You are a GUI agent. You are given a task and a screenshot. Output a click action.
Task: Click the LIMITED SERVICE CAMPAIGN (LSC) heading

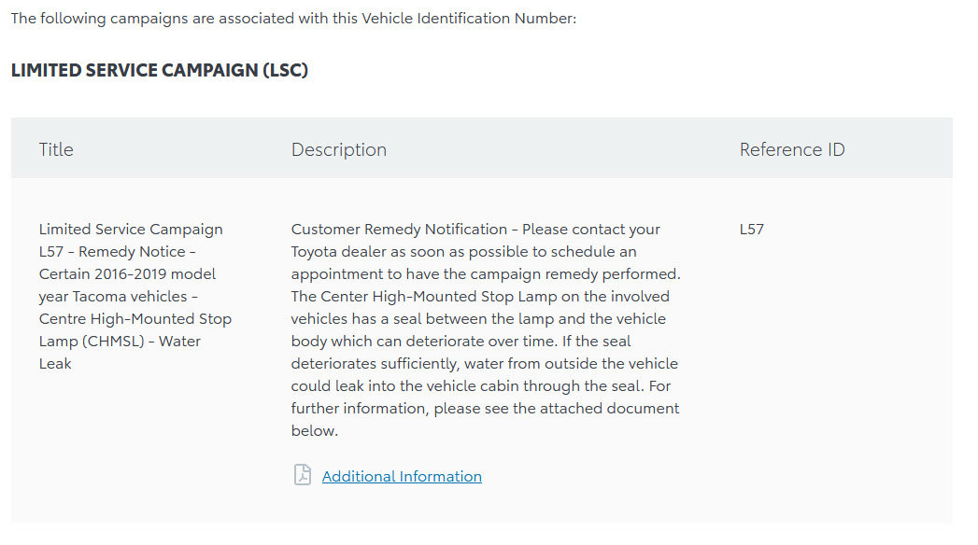click(160, 70)
